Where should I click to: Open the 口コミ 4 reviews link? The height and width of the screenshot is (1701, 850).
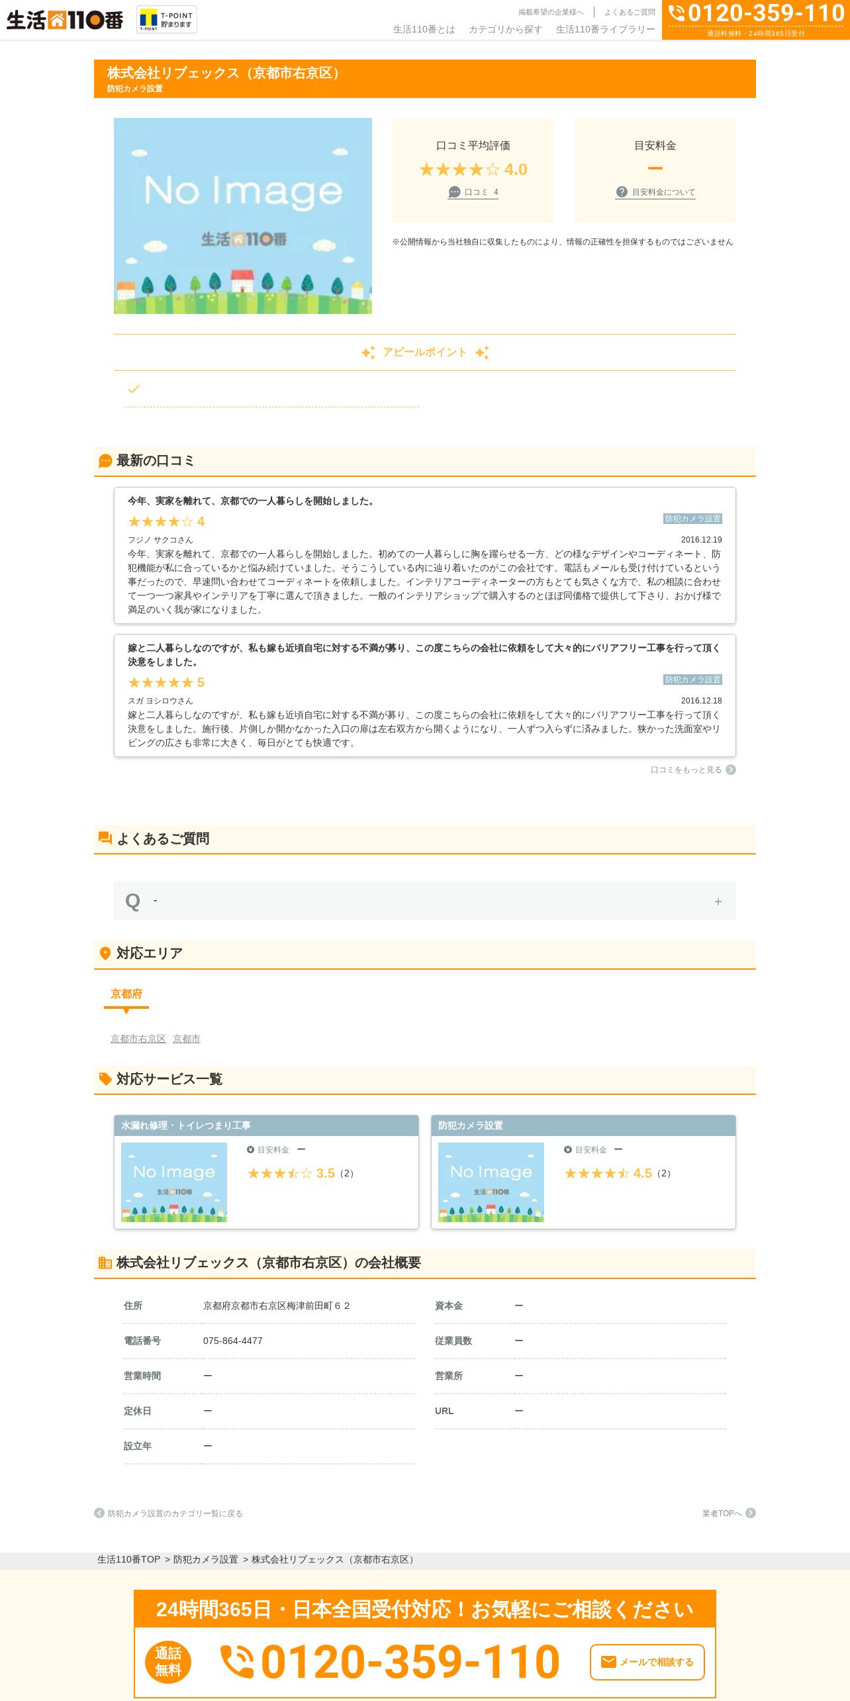473,192
